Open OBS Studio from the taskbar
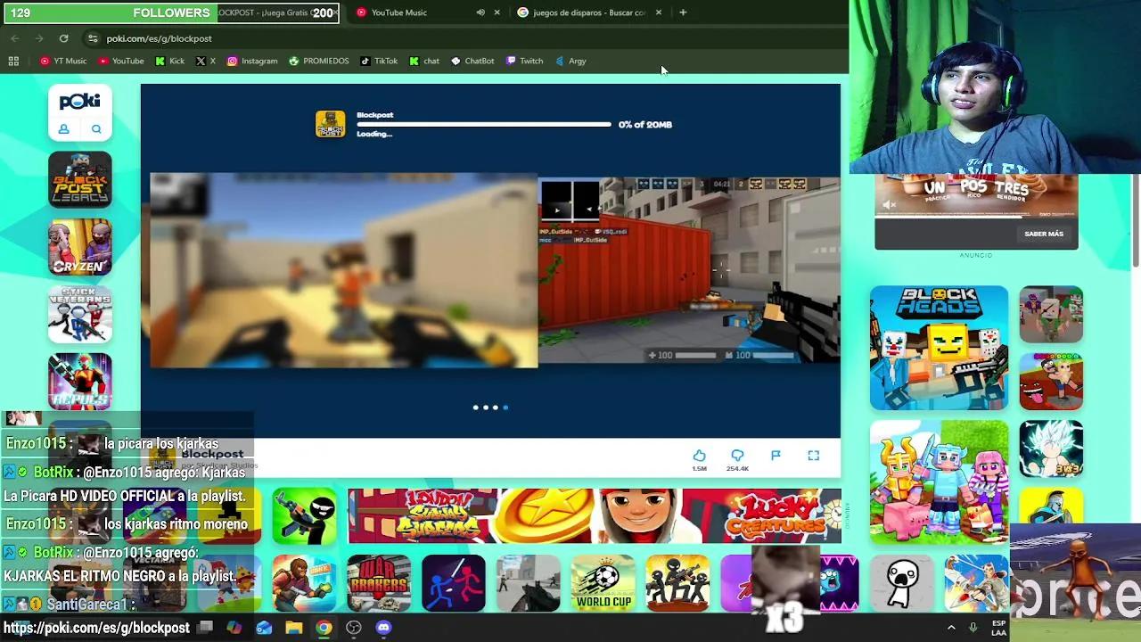 point(354,628)
